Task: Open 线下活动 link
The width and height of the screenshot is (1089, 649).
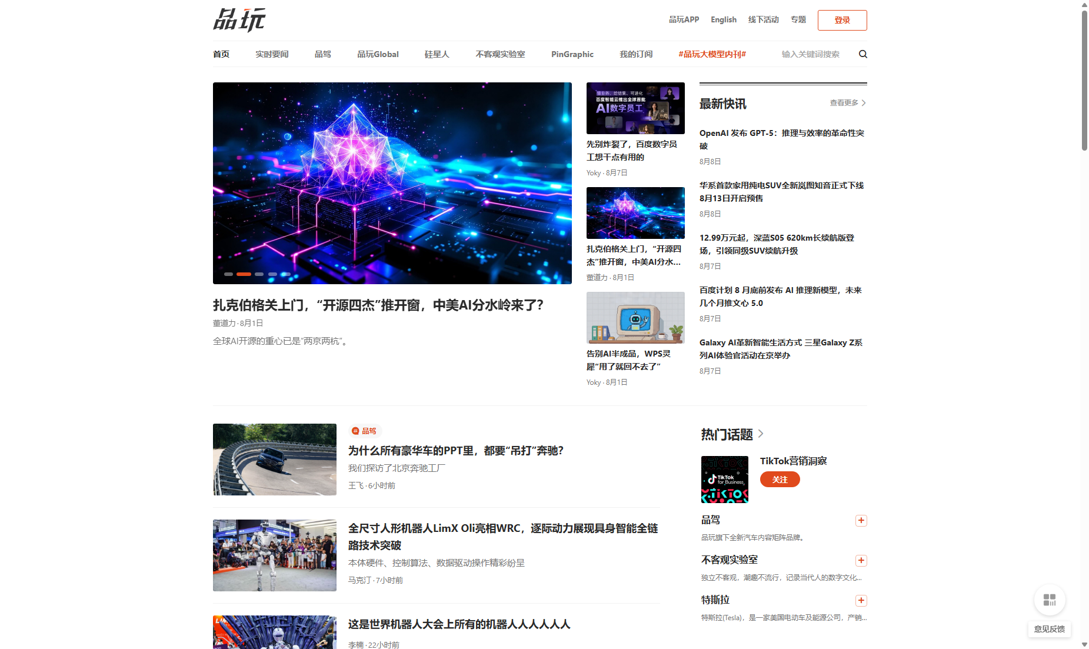Action: [x=764, y=19]
